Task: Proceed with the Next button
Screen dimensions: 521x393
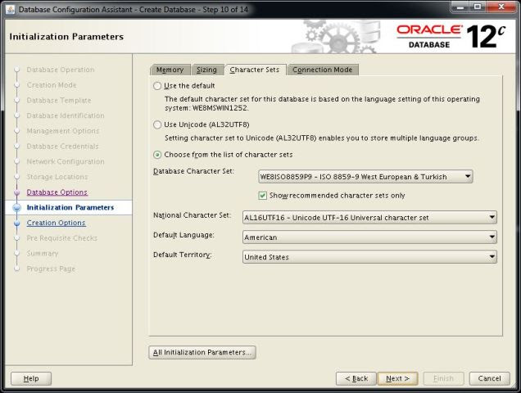Action: (x=398, y=378)
